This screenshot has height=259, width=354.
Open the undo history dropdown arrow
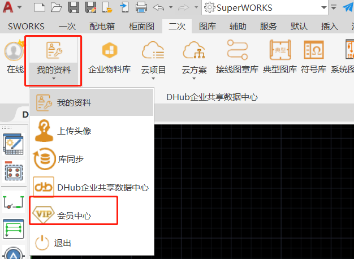pyautogui.click(x=171, y=7)
